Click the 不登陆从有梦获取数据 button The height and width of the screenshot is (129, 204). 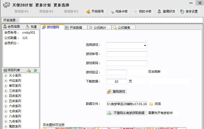point(127,113)
